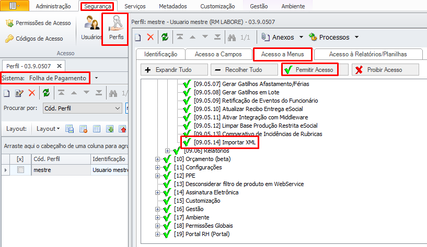The image size is (427, 247).
Task: Click layout icon with red minus
Action: pyautogui.click(x=83, y=129)
